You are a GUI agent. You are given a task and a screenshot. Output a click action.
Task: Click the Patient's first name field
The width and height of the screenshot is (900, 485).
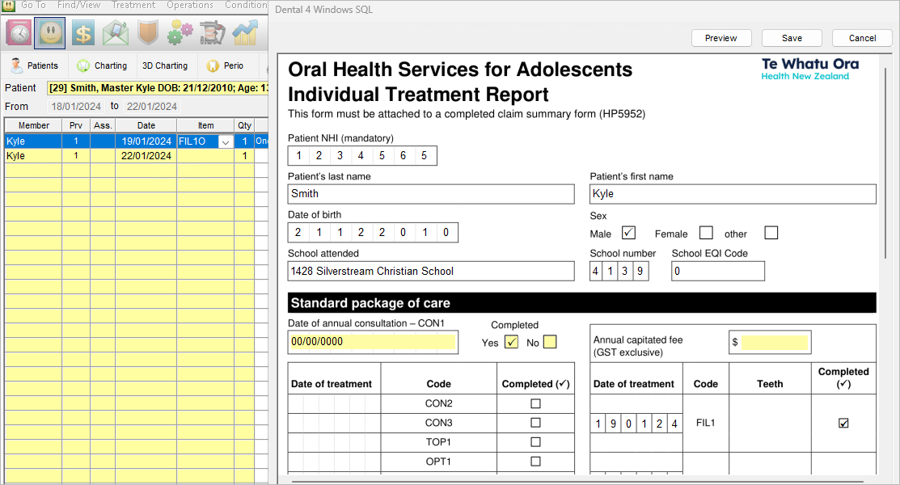[733, 194]
